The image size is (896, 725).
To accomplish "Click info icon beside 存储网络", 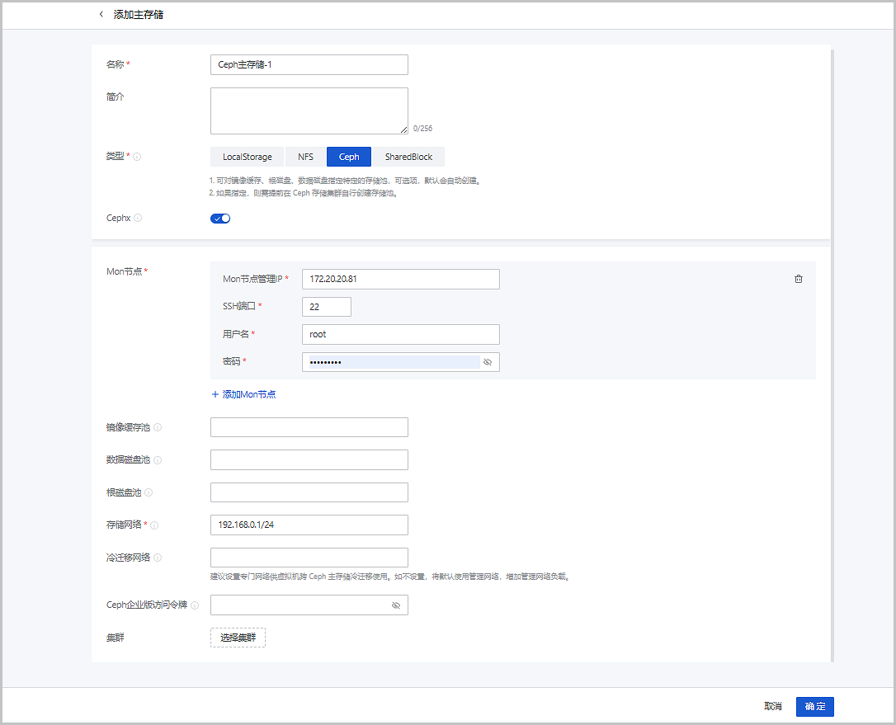I will pyautogui.click(x=154, y=525).
